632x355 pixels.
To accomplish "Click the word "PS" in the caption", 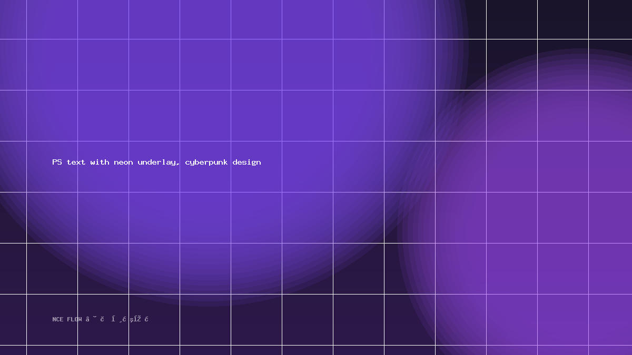I will pyautogui.click(x=57, y=162).
